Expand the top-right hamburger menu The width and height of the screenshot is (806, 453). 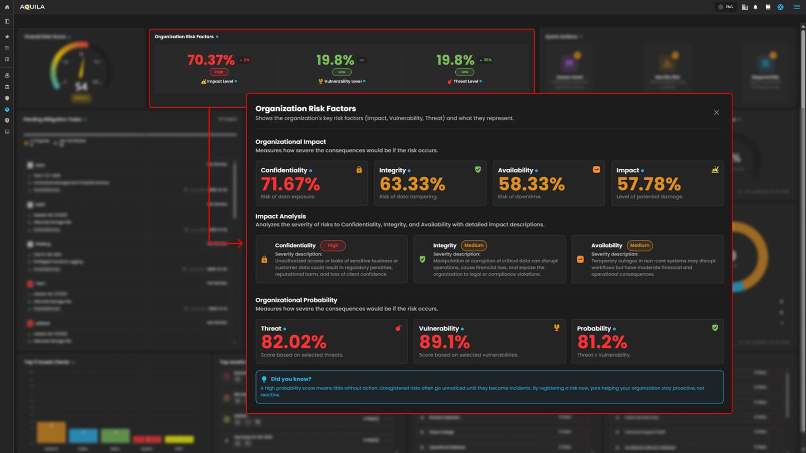[x=796, y=7]
